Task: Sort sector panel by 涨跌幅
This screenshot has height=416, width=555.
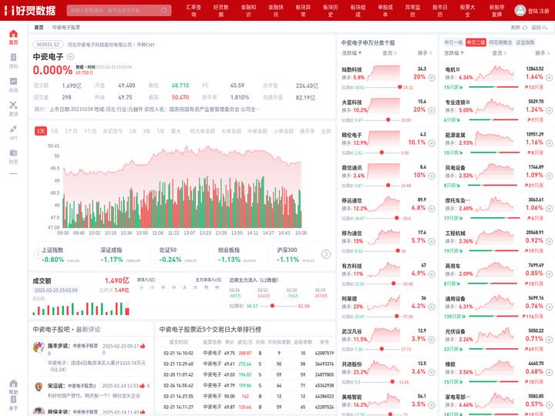Action: pyautogui.click(x=454, y=53)
